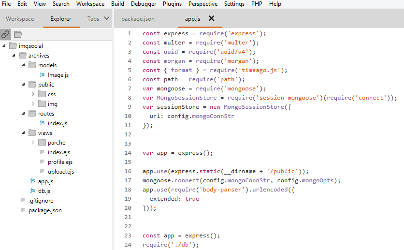Click the routes folder icon

32,113
